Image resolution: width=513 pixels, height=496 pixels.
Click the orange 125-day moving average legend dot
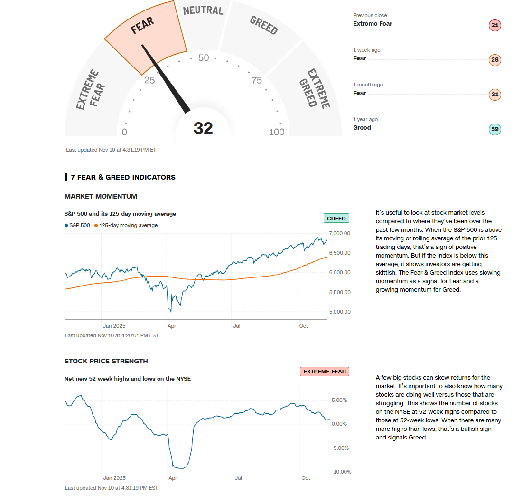click(x=96, y=226)
